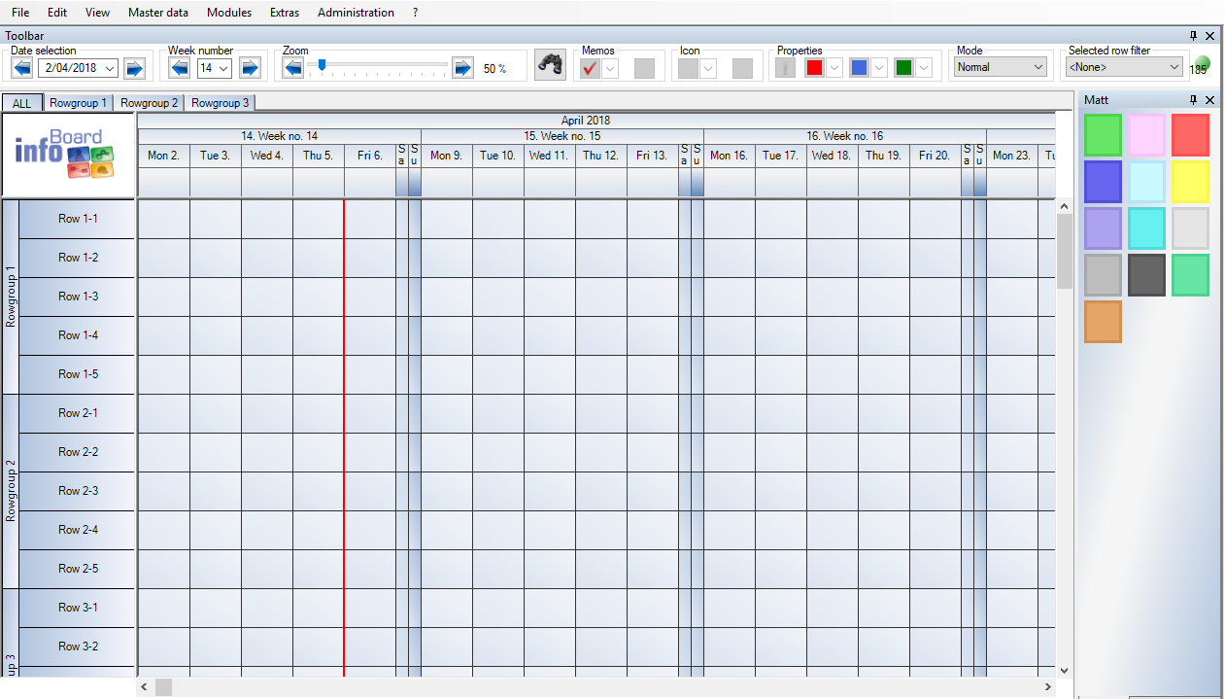Image resolution: width=1225 pixels, height=699 pixels.
Task: Click the Wed 11. column header
Action: pyautogui.click(x=549, y=156)
